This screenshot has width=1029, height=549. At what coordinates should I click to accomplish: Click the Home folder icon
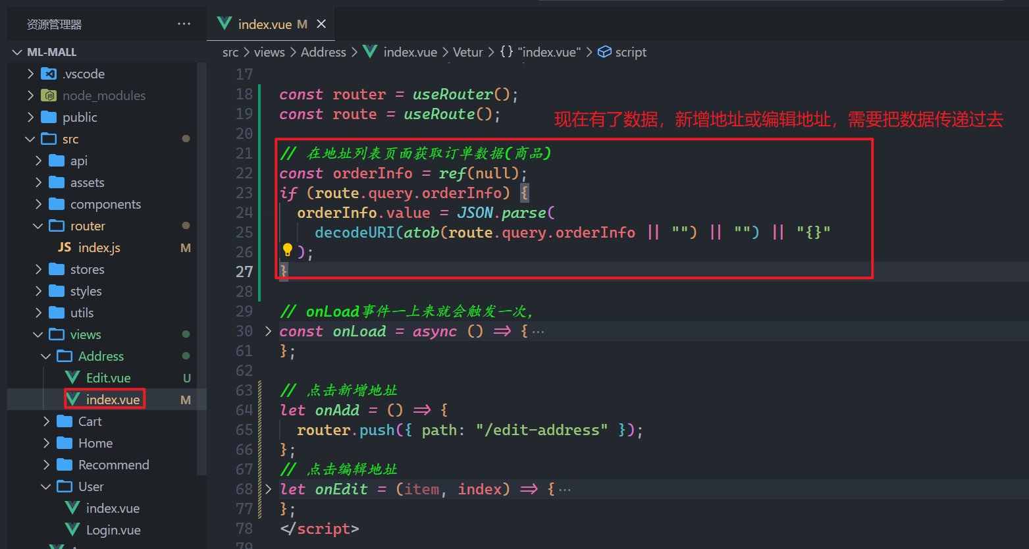coord(65,443)
